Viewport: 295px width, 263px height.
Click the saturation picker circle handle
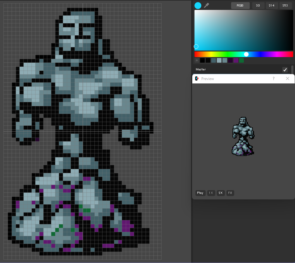pos(196,47)
